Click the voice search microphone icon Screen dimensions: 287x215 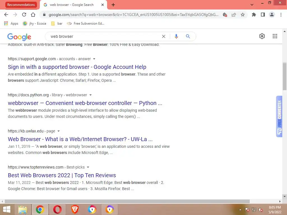click(x=176, y=36)
